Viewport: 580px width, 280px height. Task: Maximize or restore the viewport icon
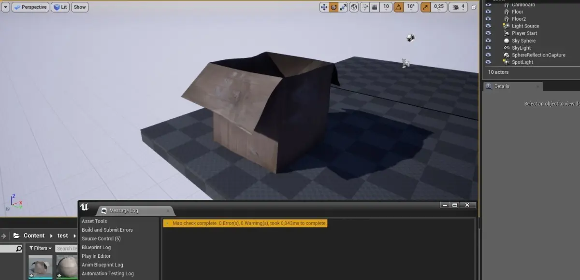tap(474, 7)
